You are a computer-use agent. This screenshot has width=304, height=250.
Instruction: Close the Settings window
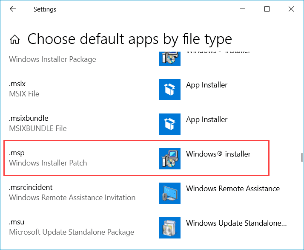(x=291, y=9)
